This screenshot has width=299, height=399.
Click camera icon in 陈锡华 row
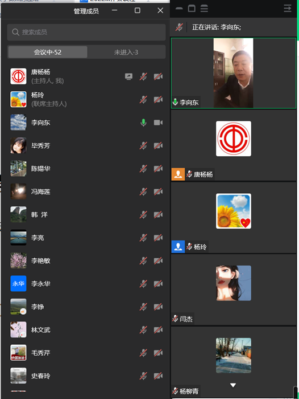[x=158, y=169]
